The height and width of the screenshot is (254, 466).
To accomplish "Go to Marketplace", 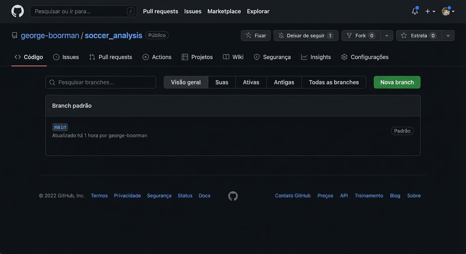I will [x=224, y=11].
